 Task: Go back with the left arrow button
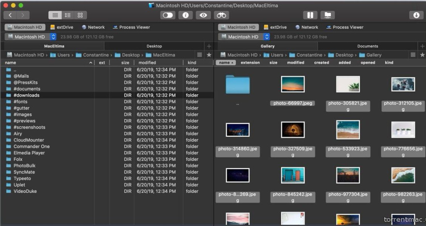coord(10,15)
